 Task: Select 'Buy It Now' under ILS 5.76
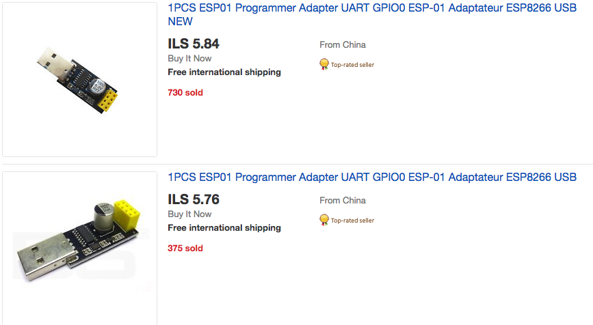pyautogui.click(x=189, y=214)
